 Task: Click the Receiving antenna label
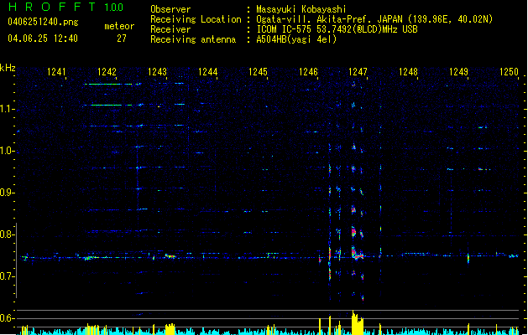pos(193,39)
